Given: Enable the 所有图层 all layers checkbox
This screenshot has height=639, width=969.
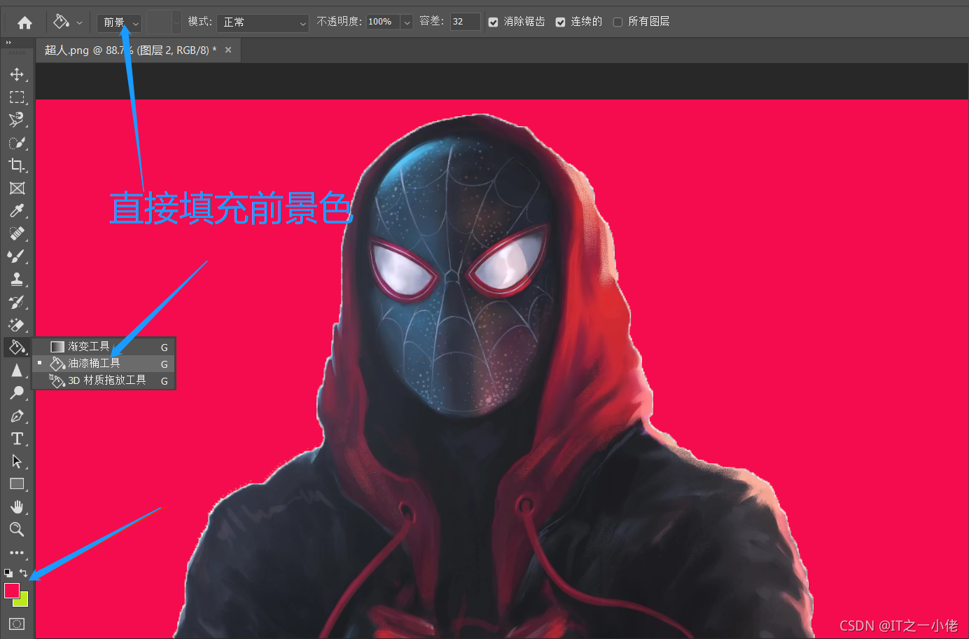Looking at the screenshot, I should [618, 22].
